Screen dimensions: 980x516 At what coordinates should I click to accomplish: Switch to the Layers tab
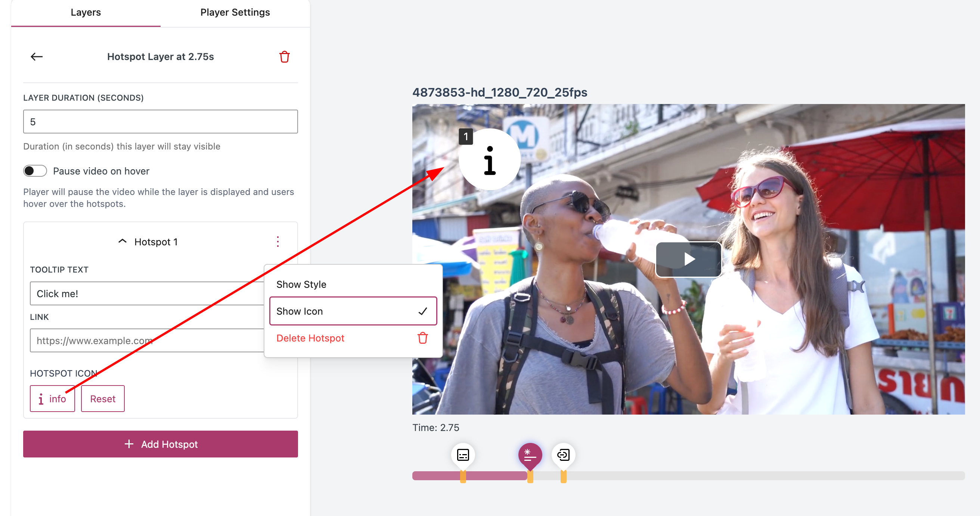click(x=86, y=13)
